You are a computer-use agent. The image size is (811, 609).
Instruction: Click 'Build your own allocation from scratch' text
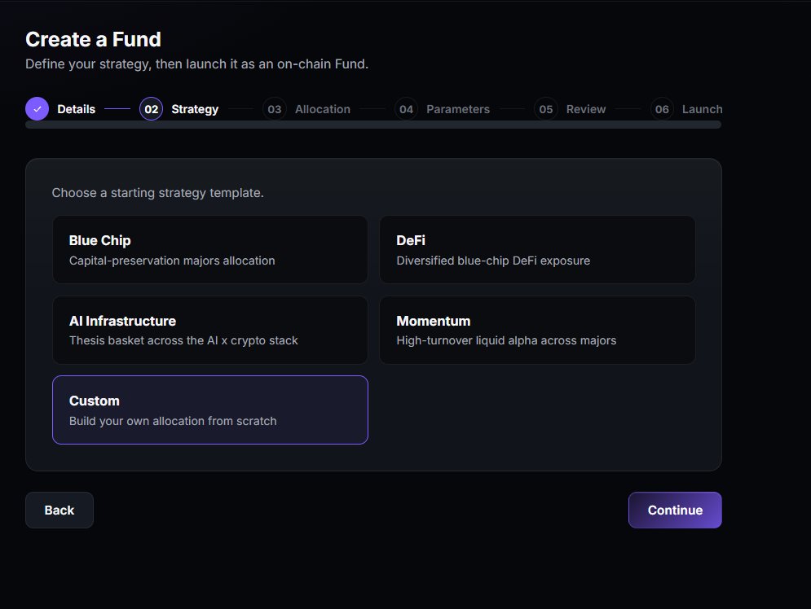pyautogui.click(x=173, y=421)
